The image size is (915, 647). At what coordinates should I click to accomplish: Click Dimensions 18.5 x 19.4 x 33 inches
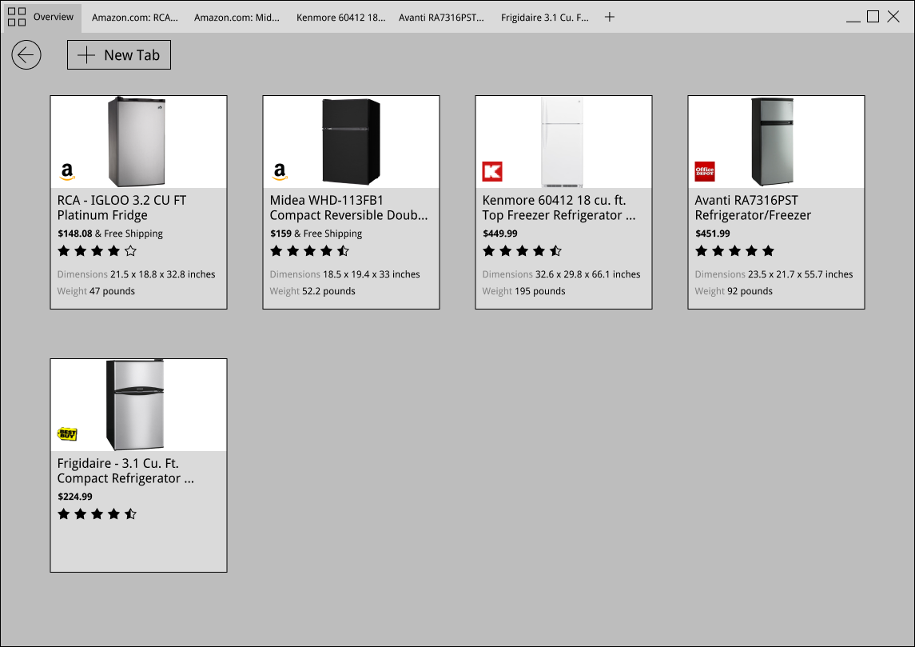click(344, 274)
